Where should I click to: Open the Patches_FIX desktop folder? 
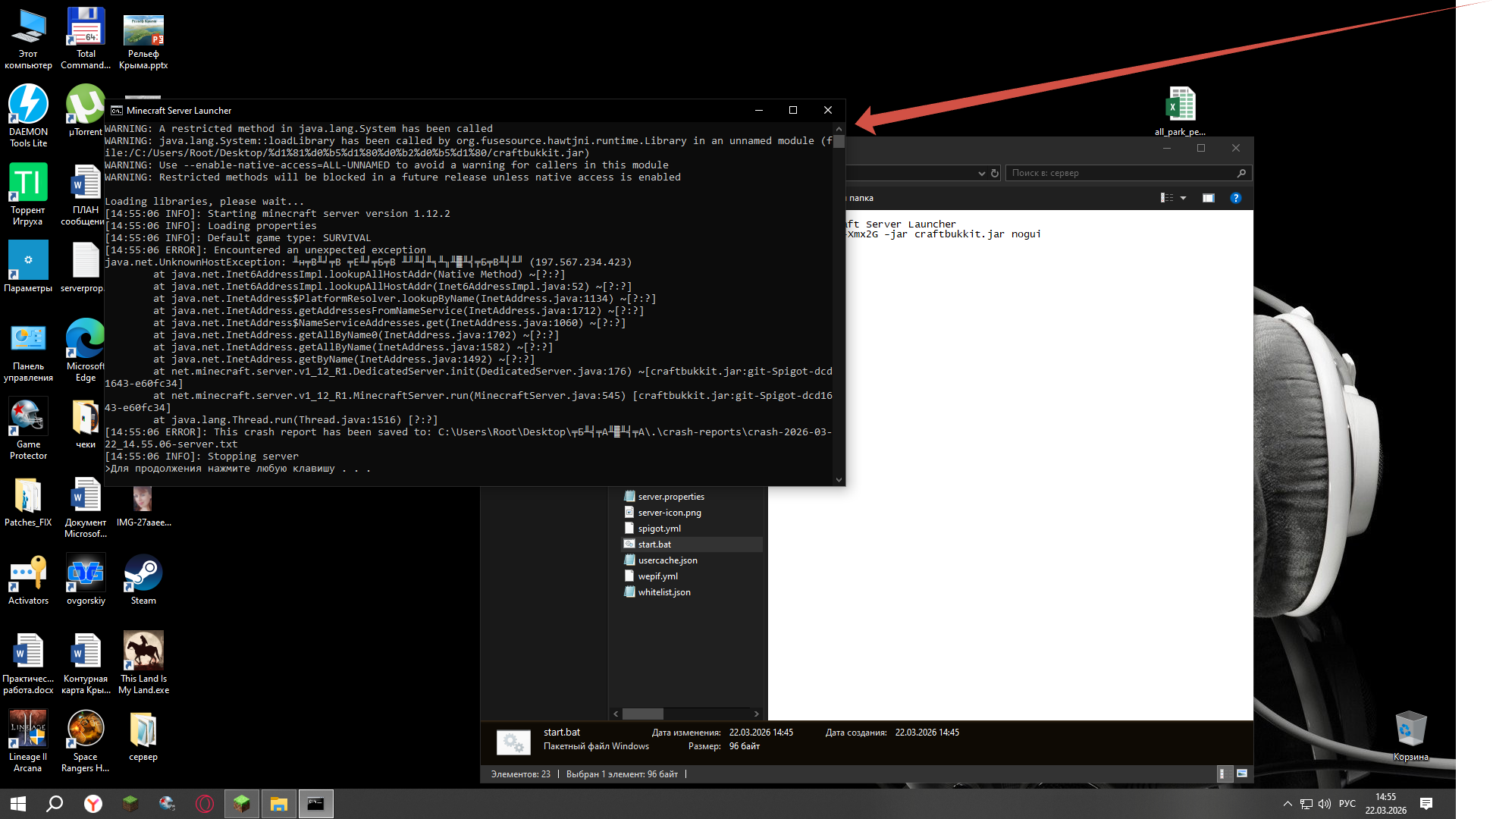tap(28, 501)
